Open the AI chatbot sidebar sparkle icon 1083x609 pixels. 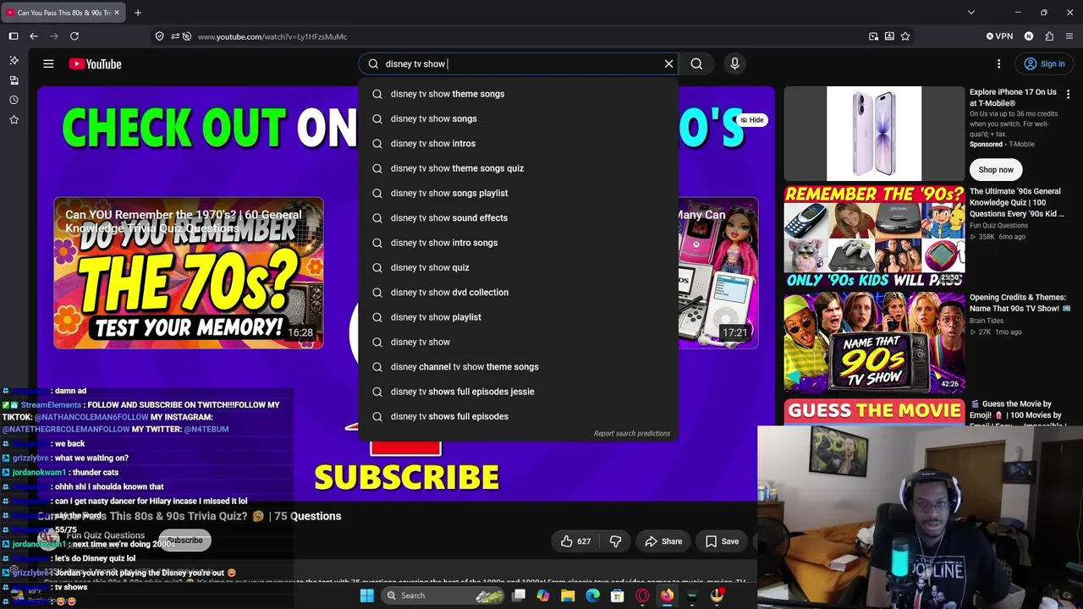click(x=14, y=61)
